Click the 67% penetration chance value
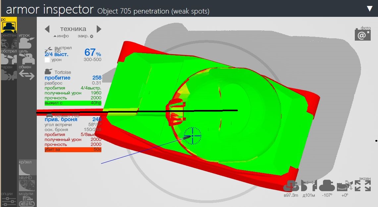378x207 pixels. click(x=92, y=52)
